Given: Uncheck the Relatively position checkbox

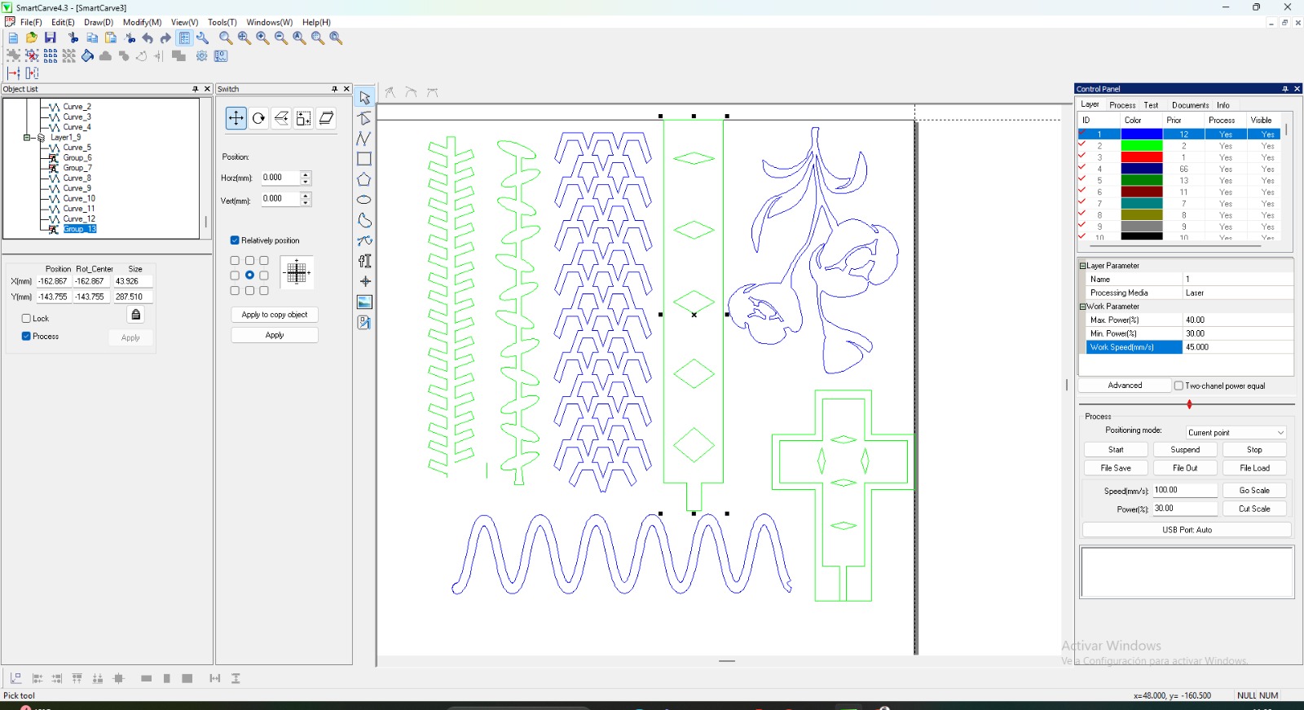Looking at the screenshot, I should coord(235,240).
